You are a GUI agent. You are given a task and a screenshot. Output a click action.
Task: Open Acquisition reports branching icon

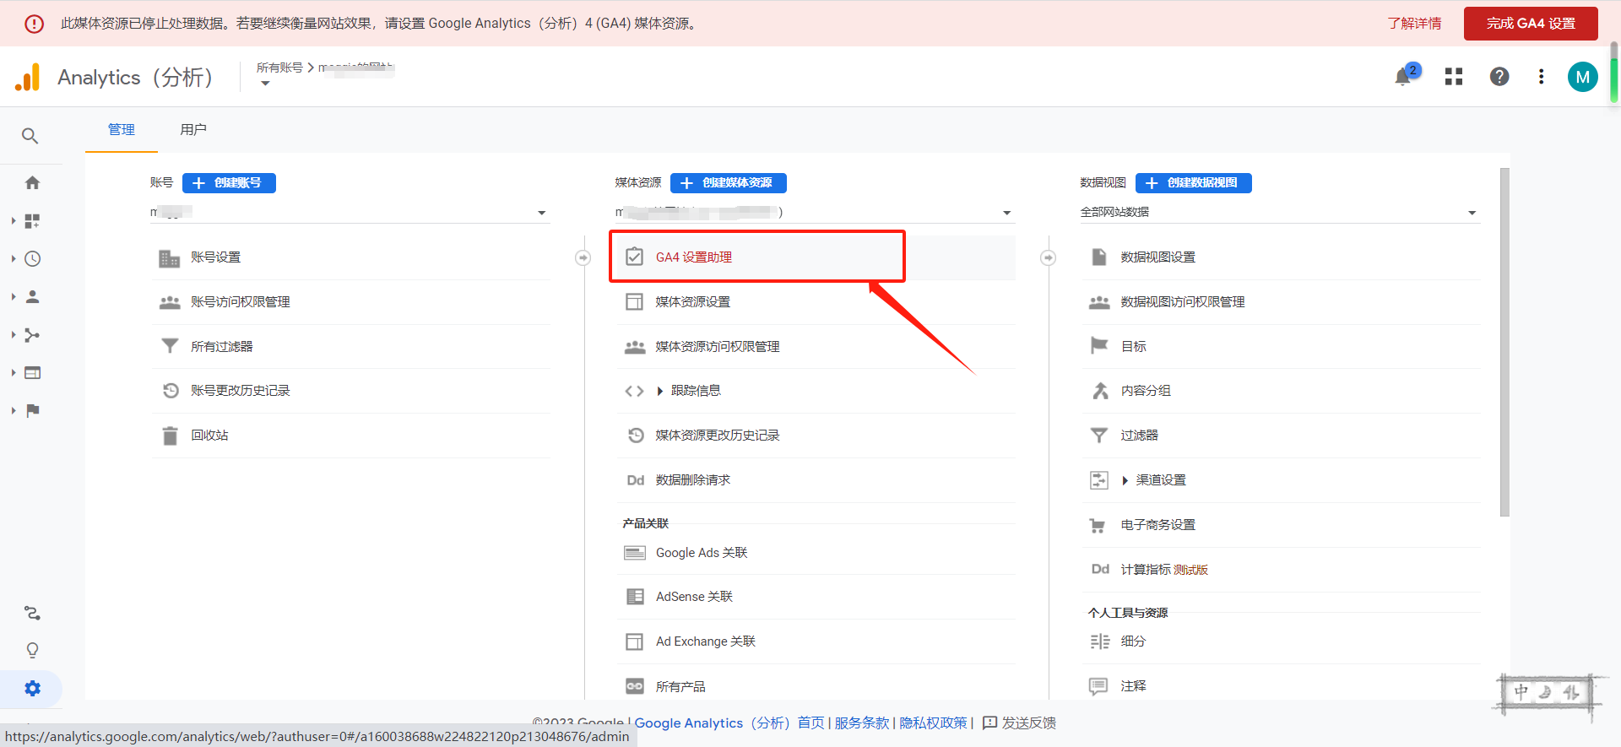pyautogui.click(x=32, y=335)
